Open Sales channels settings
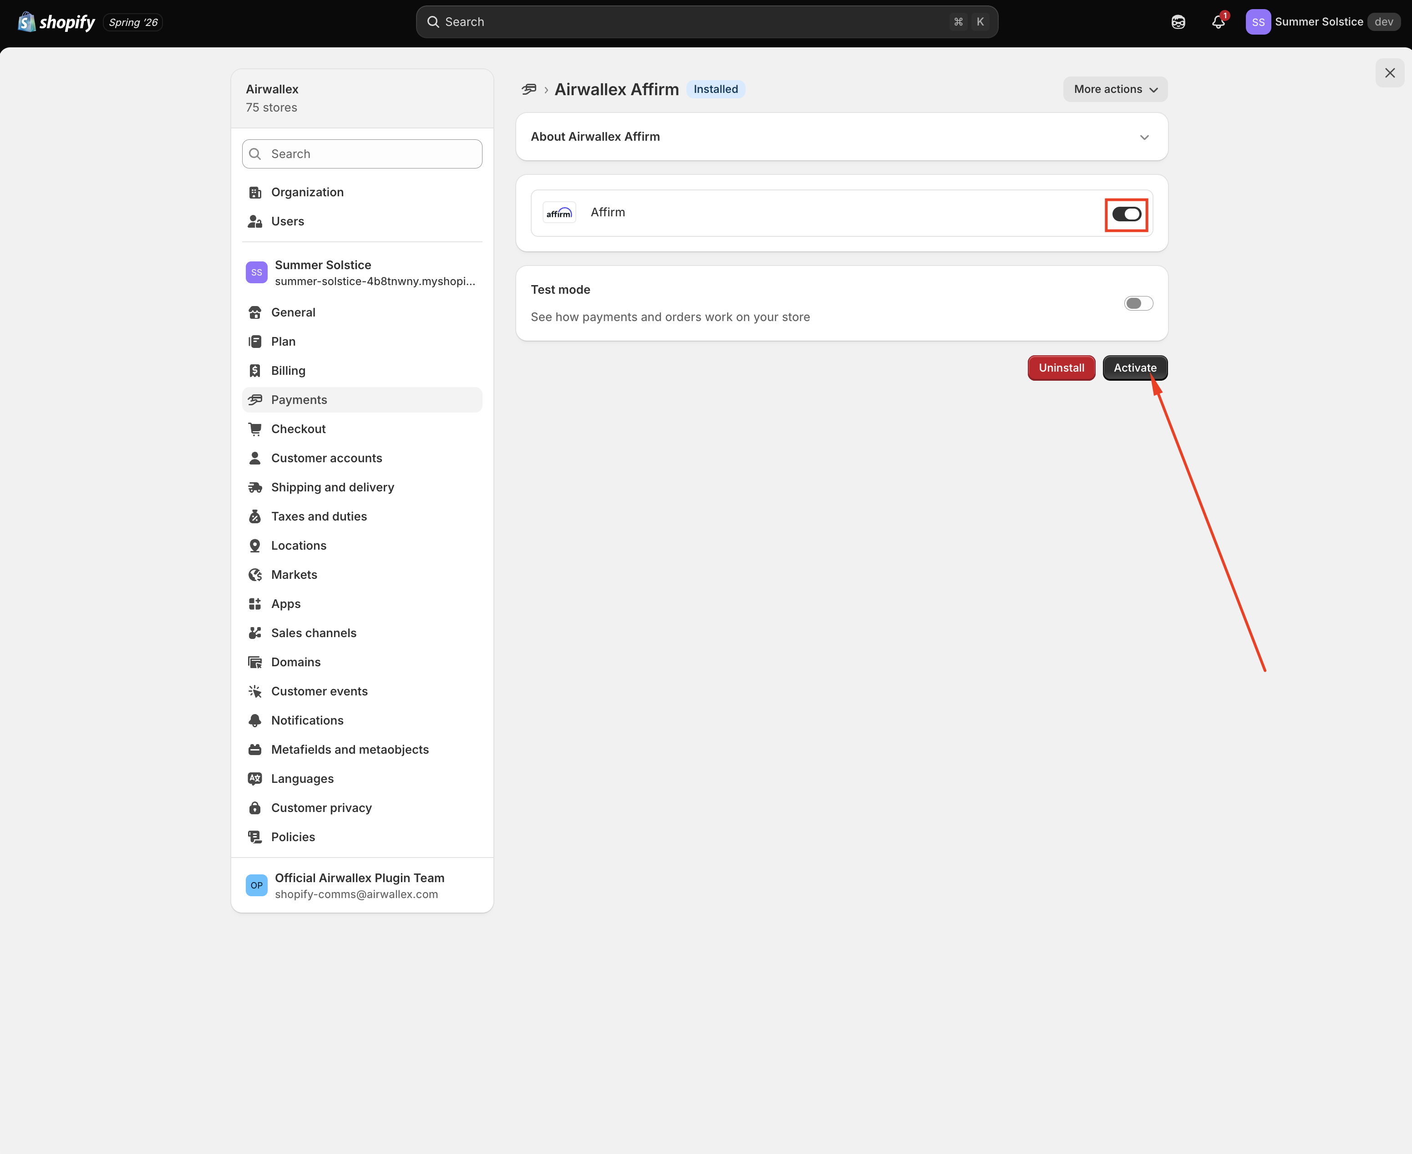The width and height of the screenshot is (1412, 1154). point(362,633)
